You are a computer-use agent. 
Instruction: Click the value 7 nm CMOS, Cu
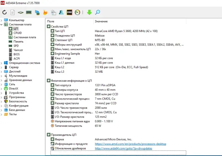pyautogui.click(x=105, y=99)
